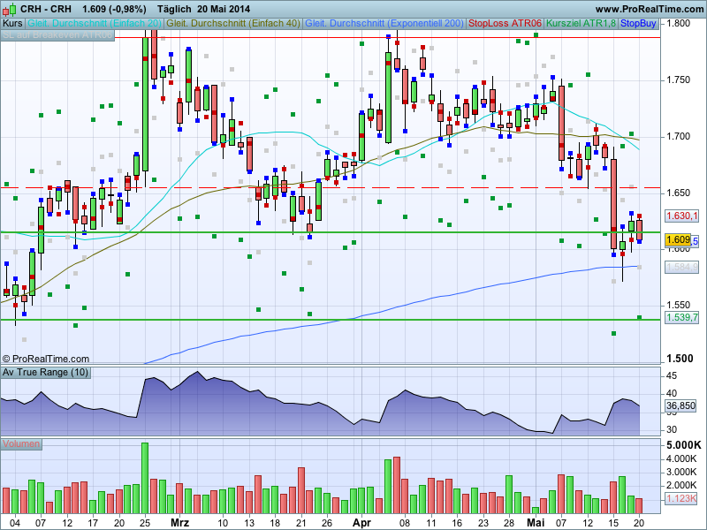Click the 1.550 price axis label
Screen dimensions: 707x530
point(678,305)
